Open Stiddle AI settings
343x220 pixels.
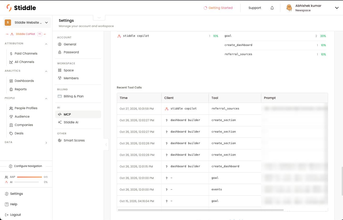[78, 122]
